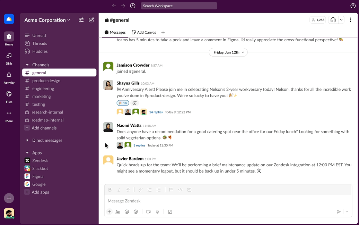Image resolution: width=359 pixels, height=225 pixels.
Task: Click the Acme workspace logo icon
Action: 9,19
